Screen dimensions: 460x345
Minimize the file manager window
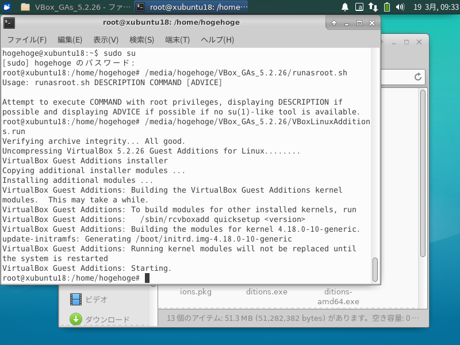pyautogui.click(x=394, y=43)
